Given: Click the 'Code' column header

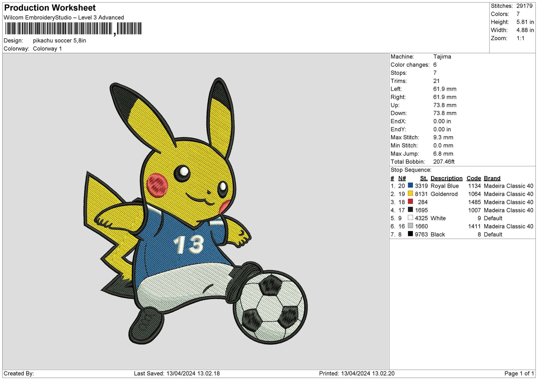Looking at the screenshot, I should pyautogui.click(x=474, y=178).
